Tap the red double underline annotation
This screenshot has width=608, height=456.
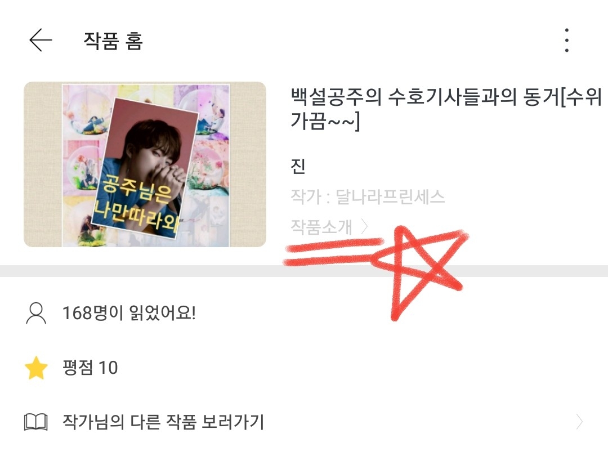[333, 252]
